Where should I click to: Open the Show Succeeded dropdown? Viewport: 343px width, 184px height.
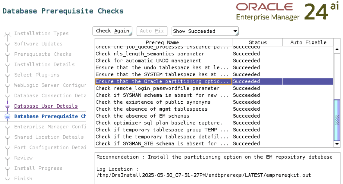(x=205, y=31)
